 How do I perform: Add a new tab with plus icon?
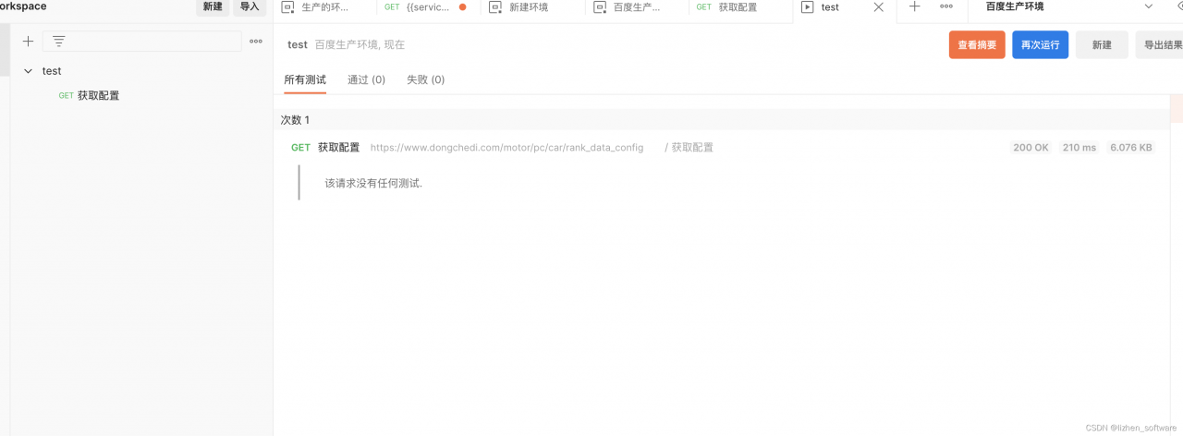915,6
